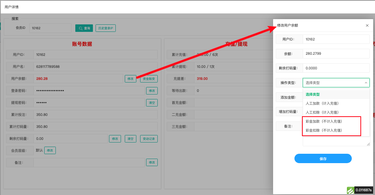Grab the remarks textarea resize handle

368,144
